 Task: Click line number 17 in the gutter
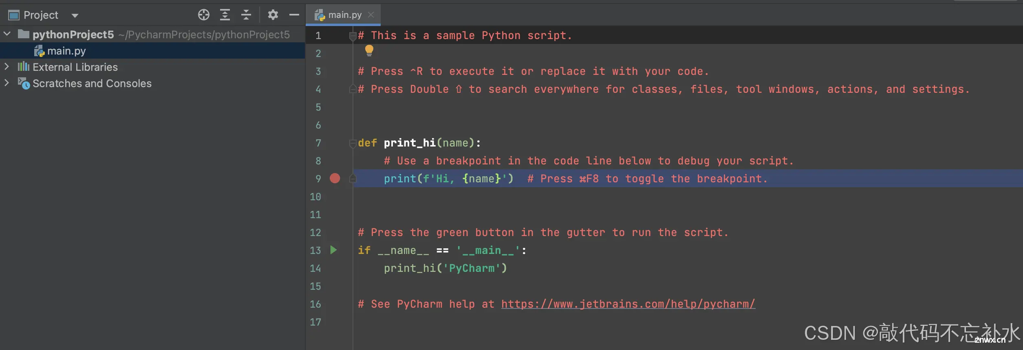(315, 322)
